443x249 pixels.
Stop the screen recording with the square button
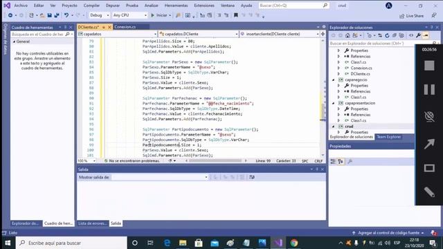pyautogui.click(x=429, y=66)
